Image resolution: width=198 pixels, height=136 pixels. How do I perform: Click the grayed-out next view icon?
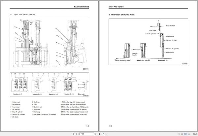107,134
